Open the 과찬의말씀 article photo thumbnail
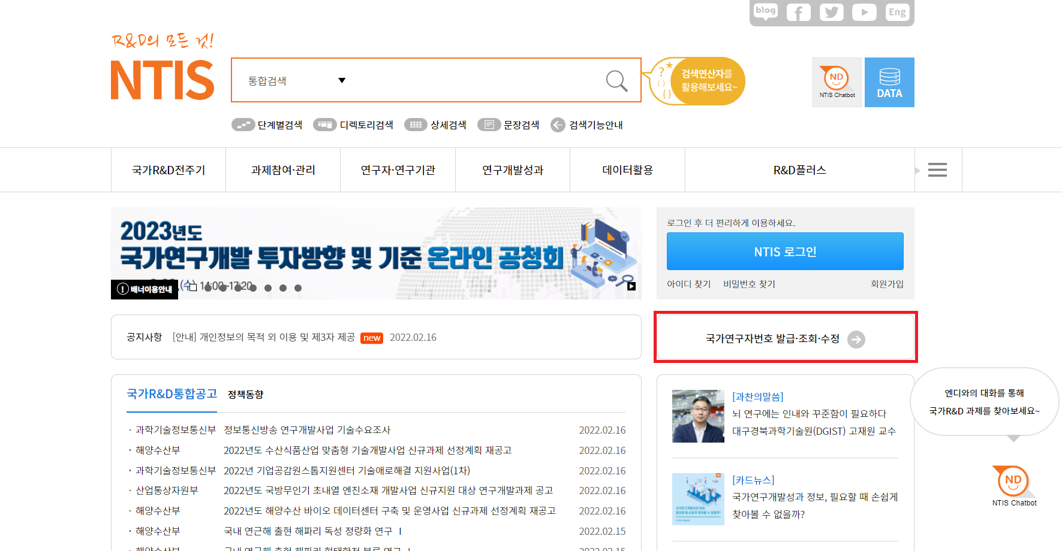Image resolution: width=1062 pixels, height=551 pixels. 698,416
